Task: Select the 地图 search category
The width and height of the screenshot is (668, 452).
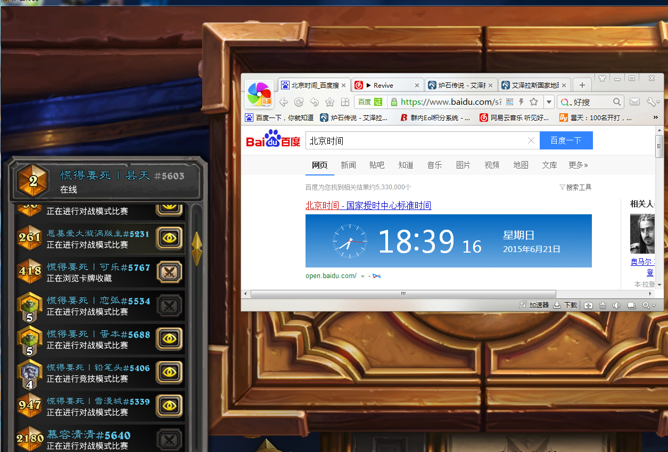Action: click(521, 165)
